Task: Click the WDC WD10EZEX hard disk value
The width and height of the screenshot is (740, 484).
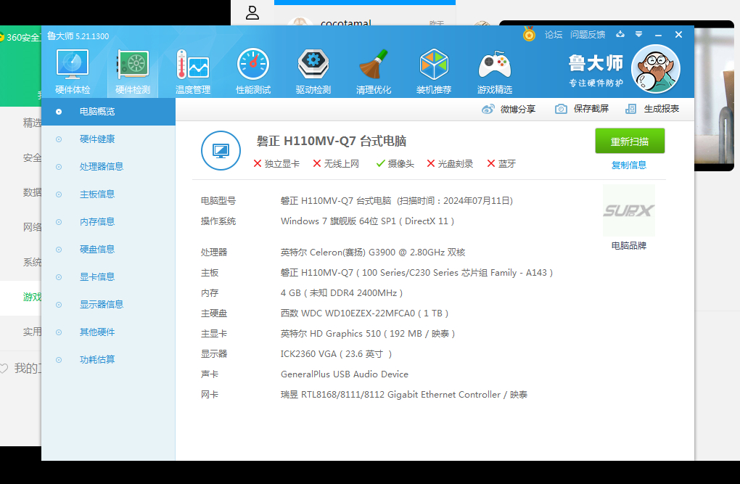Action: (364, 313)
